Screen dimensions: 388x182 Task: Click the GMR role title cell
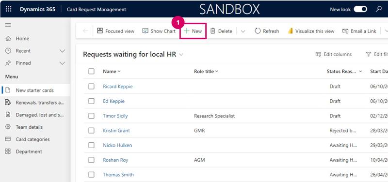pyautogui.click(x=199, y=131)
